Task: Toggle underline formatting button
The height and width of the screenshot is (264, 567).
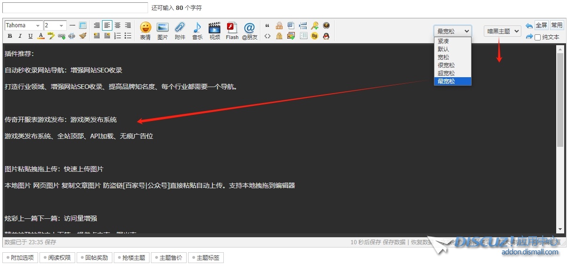Action: tap(31, 36)
